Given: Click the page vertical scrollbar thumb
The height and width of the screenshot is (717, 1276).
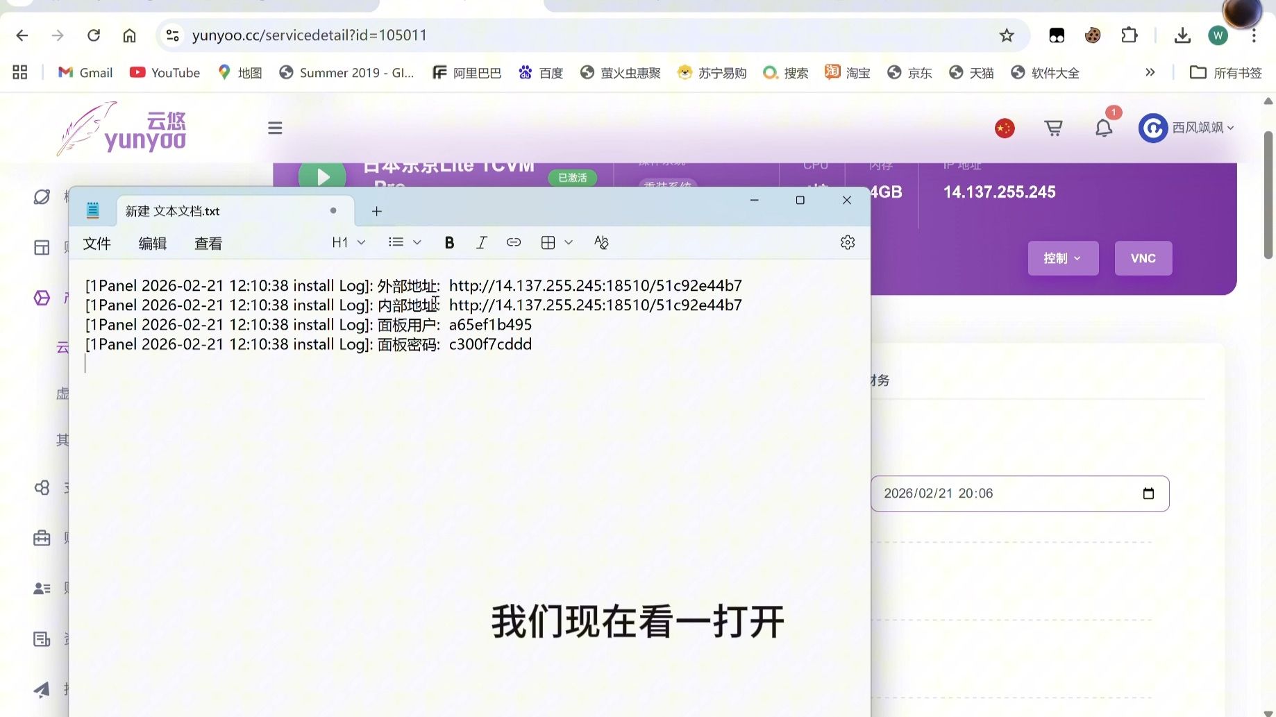Looking at the screenshot, I should [1268, 195].
